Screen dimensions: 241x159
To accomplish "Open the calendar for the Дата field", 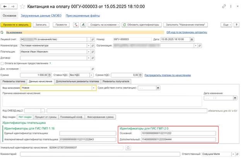I will click(x=192, y=40).
